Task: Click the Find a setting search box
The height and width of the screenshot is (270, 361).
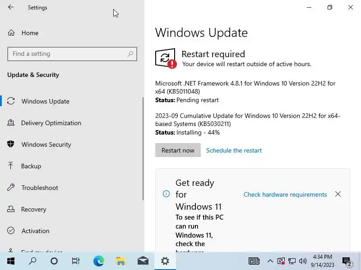Action: 72,54
